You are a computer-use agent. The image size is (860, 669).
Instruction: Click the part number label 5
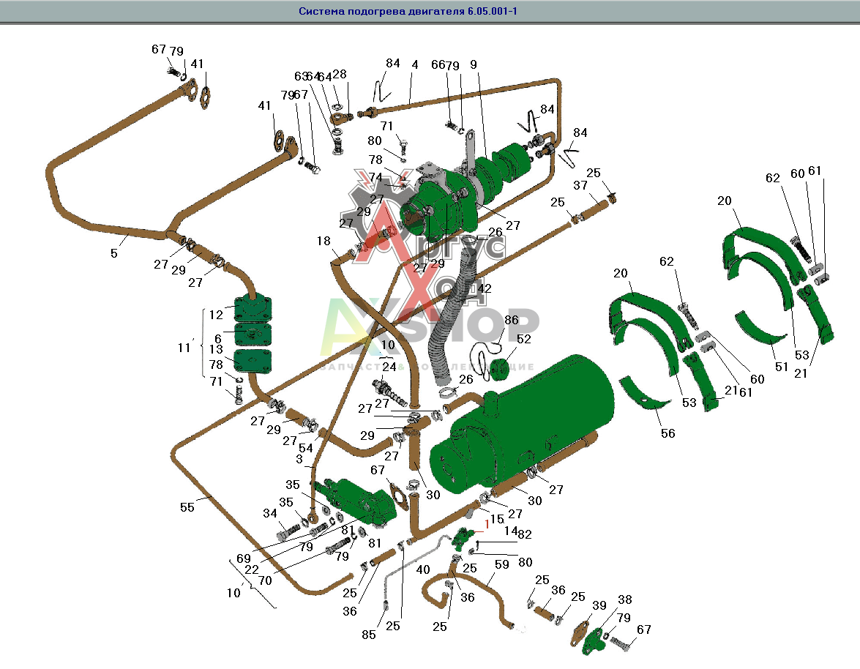pos(113,253)
